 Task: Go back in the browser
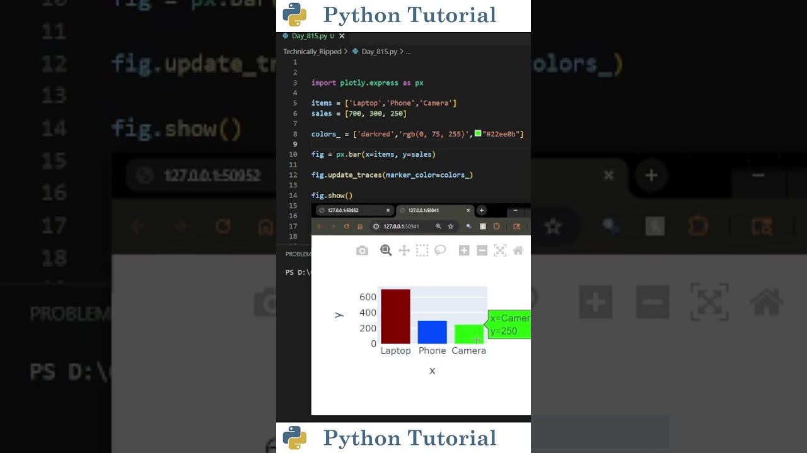click(x=319, y=226)
